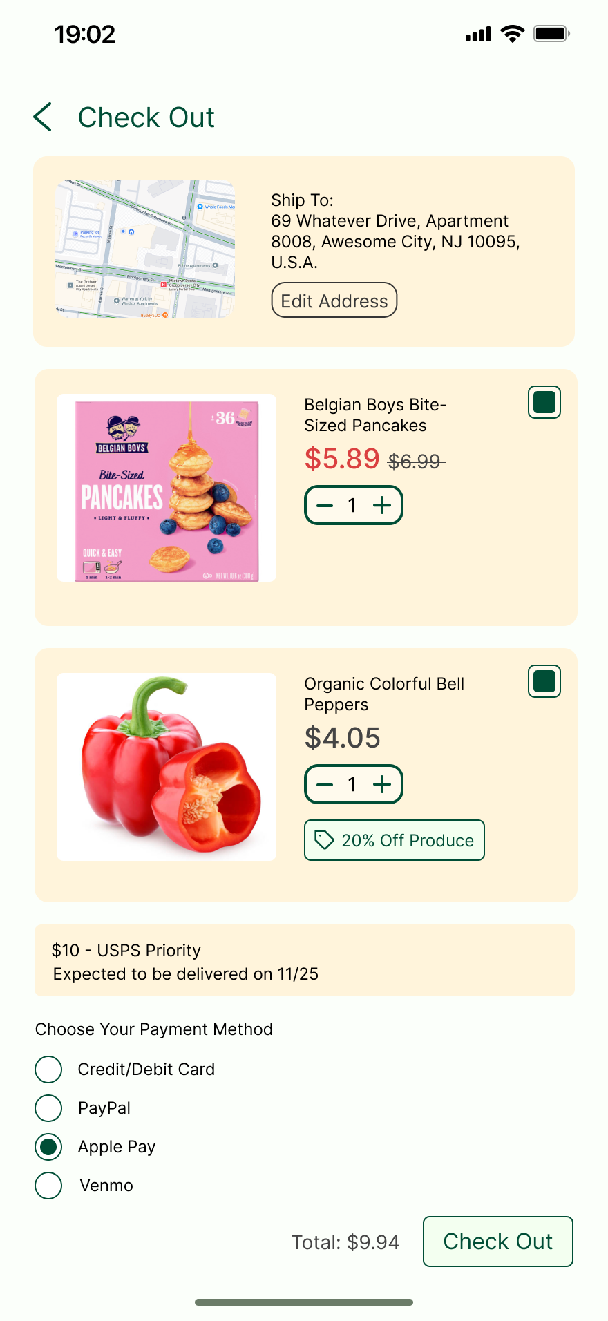The width and height of the screenshot is (608, 1321).
Task: Tap the battery status icon
Action: (x=551, y=34)
